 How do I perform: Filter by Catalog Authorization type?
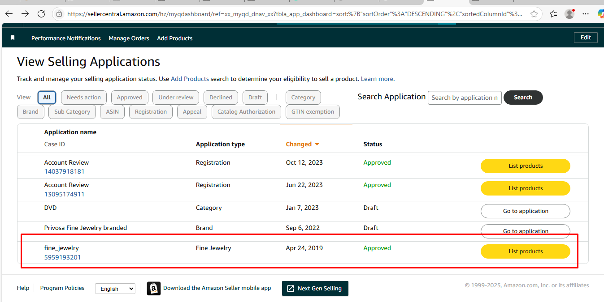tap(246, 112)
